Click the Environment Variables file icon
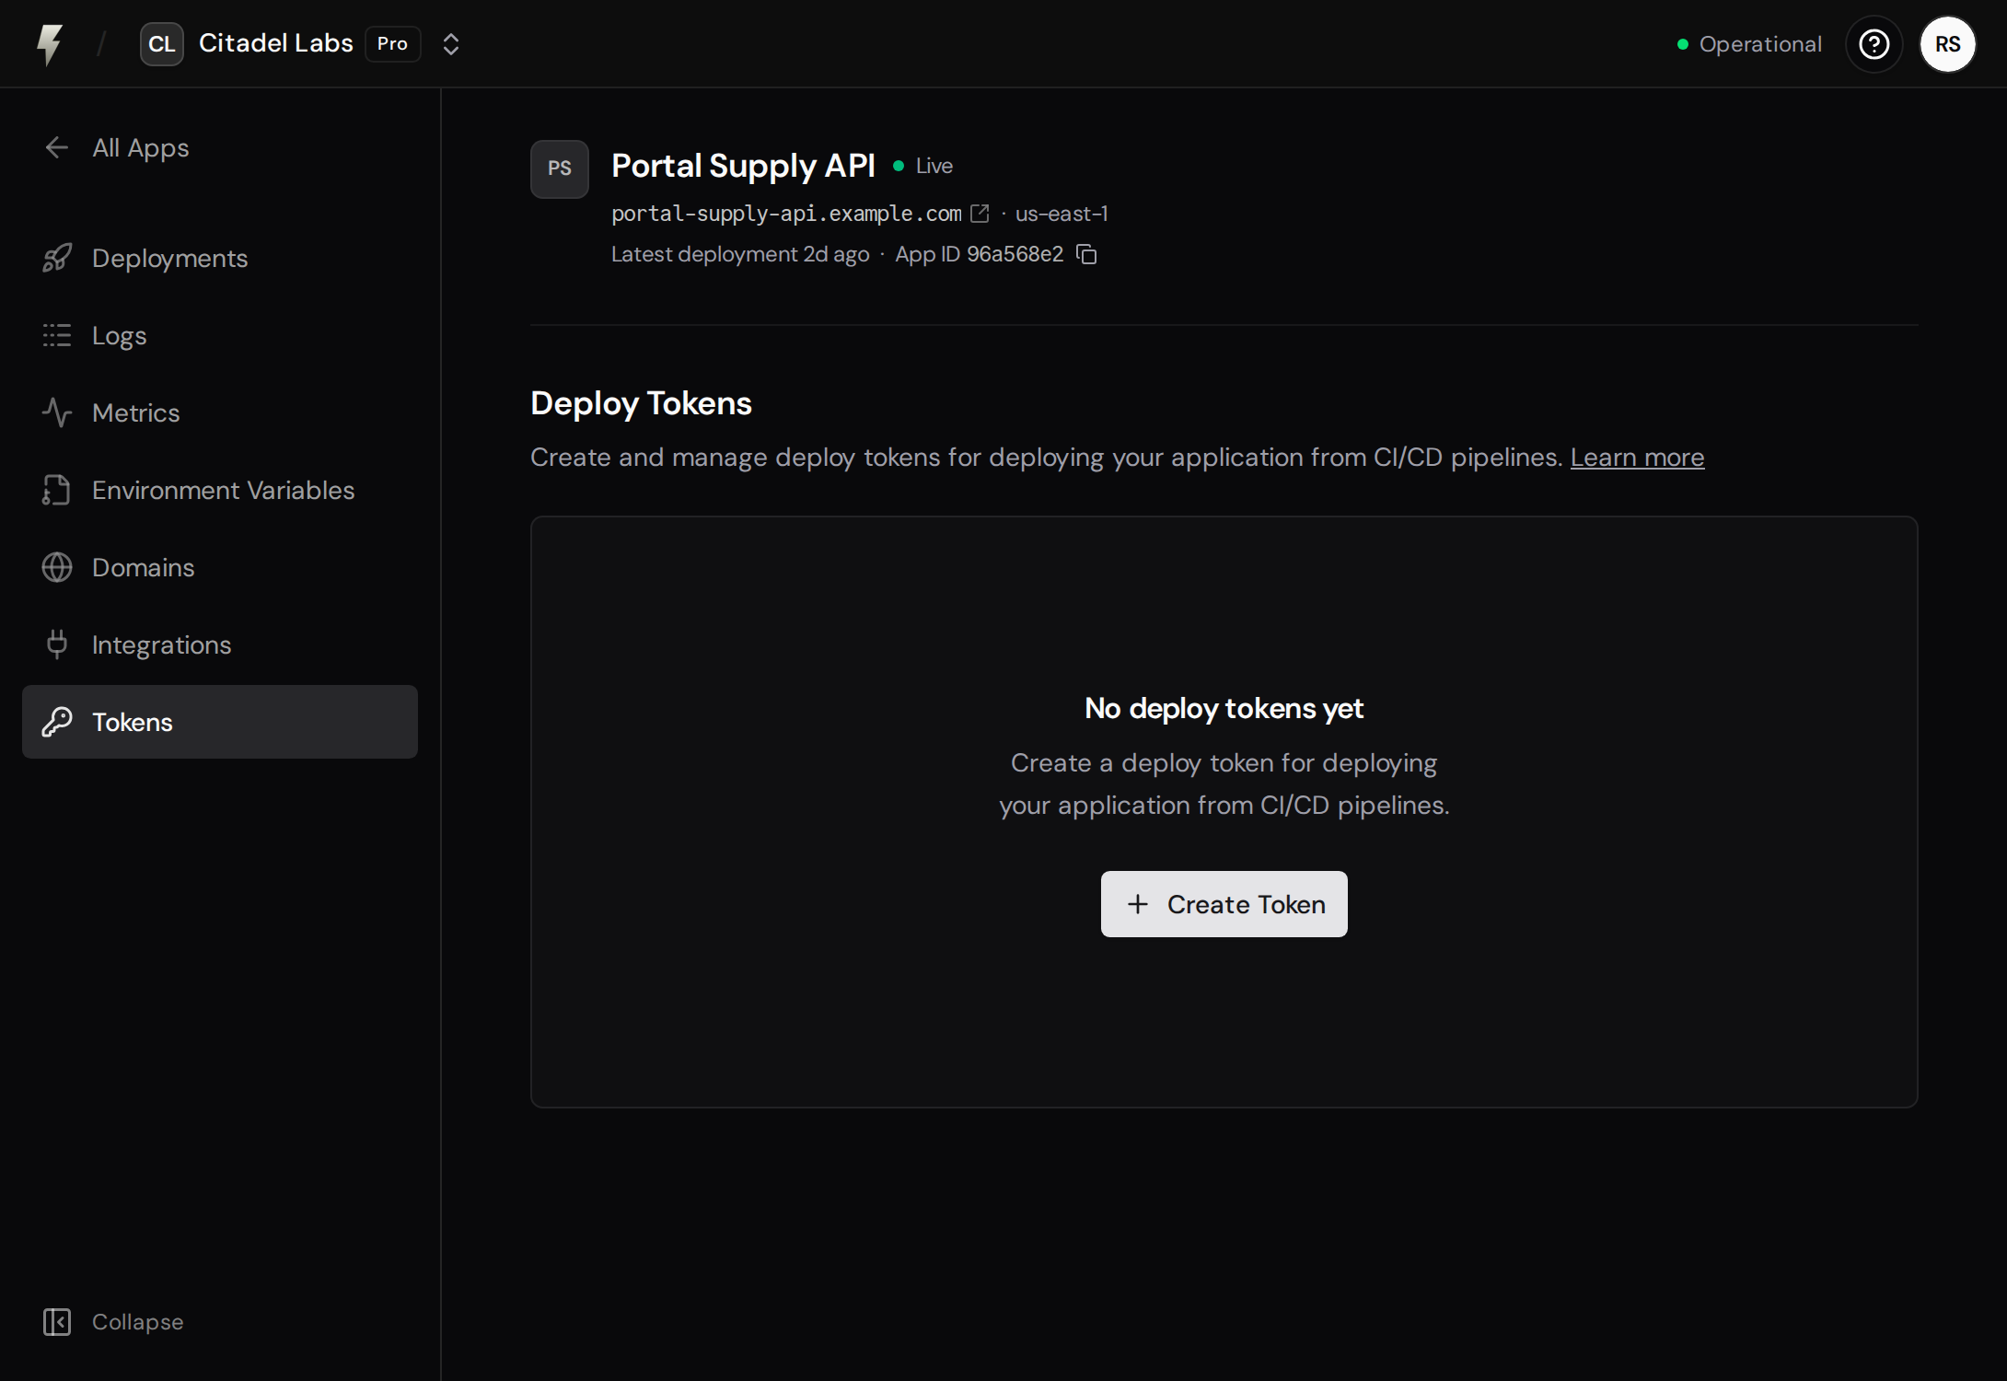The height and width of the screenshot is (1381, 2007). [x=57, y=490]
